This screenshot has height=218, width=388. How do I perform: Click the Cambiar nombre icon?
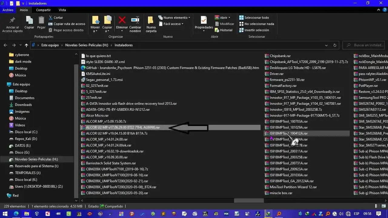pos(135,20)
